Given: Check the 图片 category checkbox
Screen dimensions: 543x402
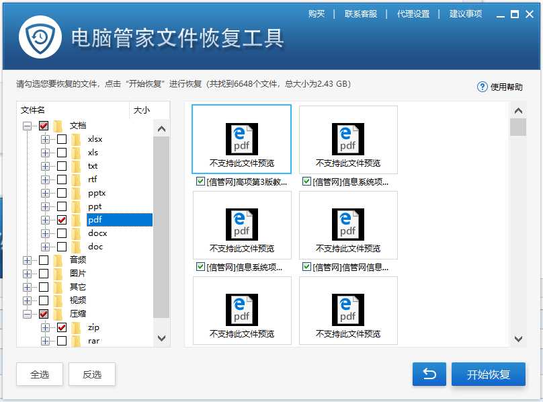Looking at the screenshot, I should tap(44, 274).
